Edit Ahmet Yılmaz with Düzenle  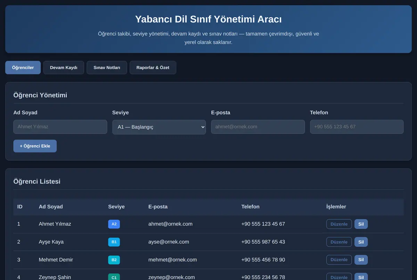339,224
